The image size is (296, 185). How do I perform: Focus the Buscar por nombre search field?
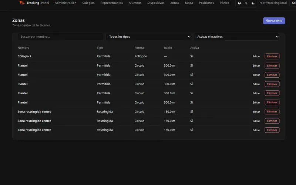(x=61, y=37)
